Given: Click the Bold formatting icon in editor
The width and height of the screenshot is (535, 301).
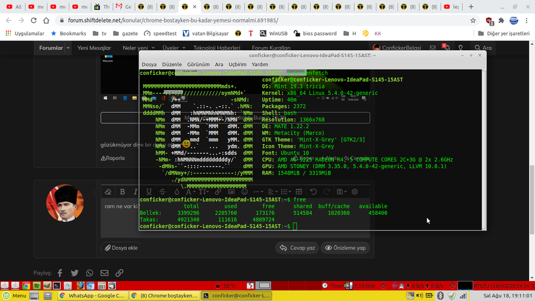Looking at the screenshot, I should pyautogui.click(x=122, y=192).
